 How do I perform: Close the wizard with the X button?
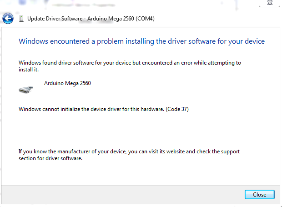(x=270, y=3)
